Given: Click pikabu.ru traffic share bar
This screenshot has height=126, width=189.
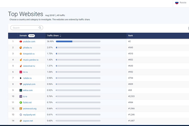Looking at the screenshot, I should click(78, 48).
